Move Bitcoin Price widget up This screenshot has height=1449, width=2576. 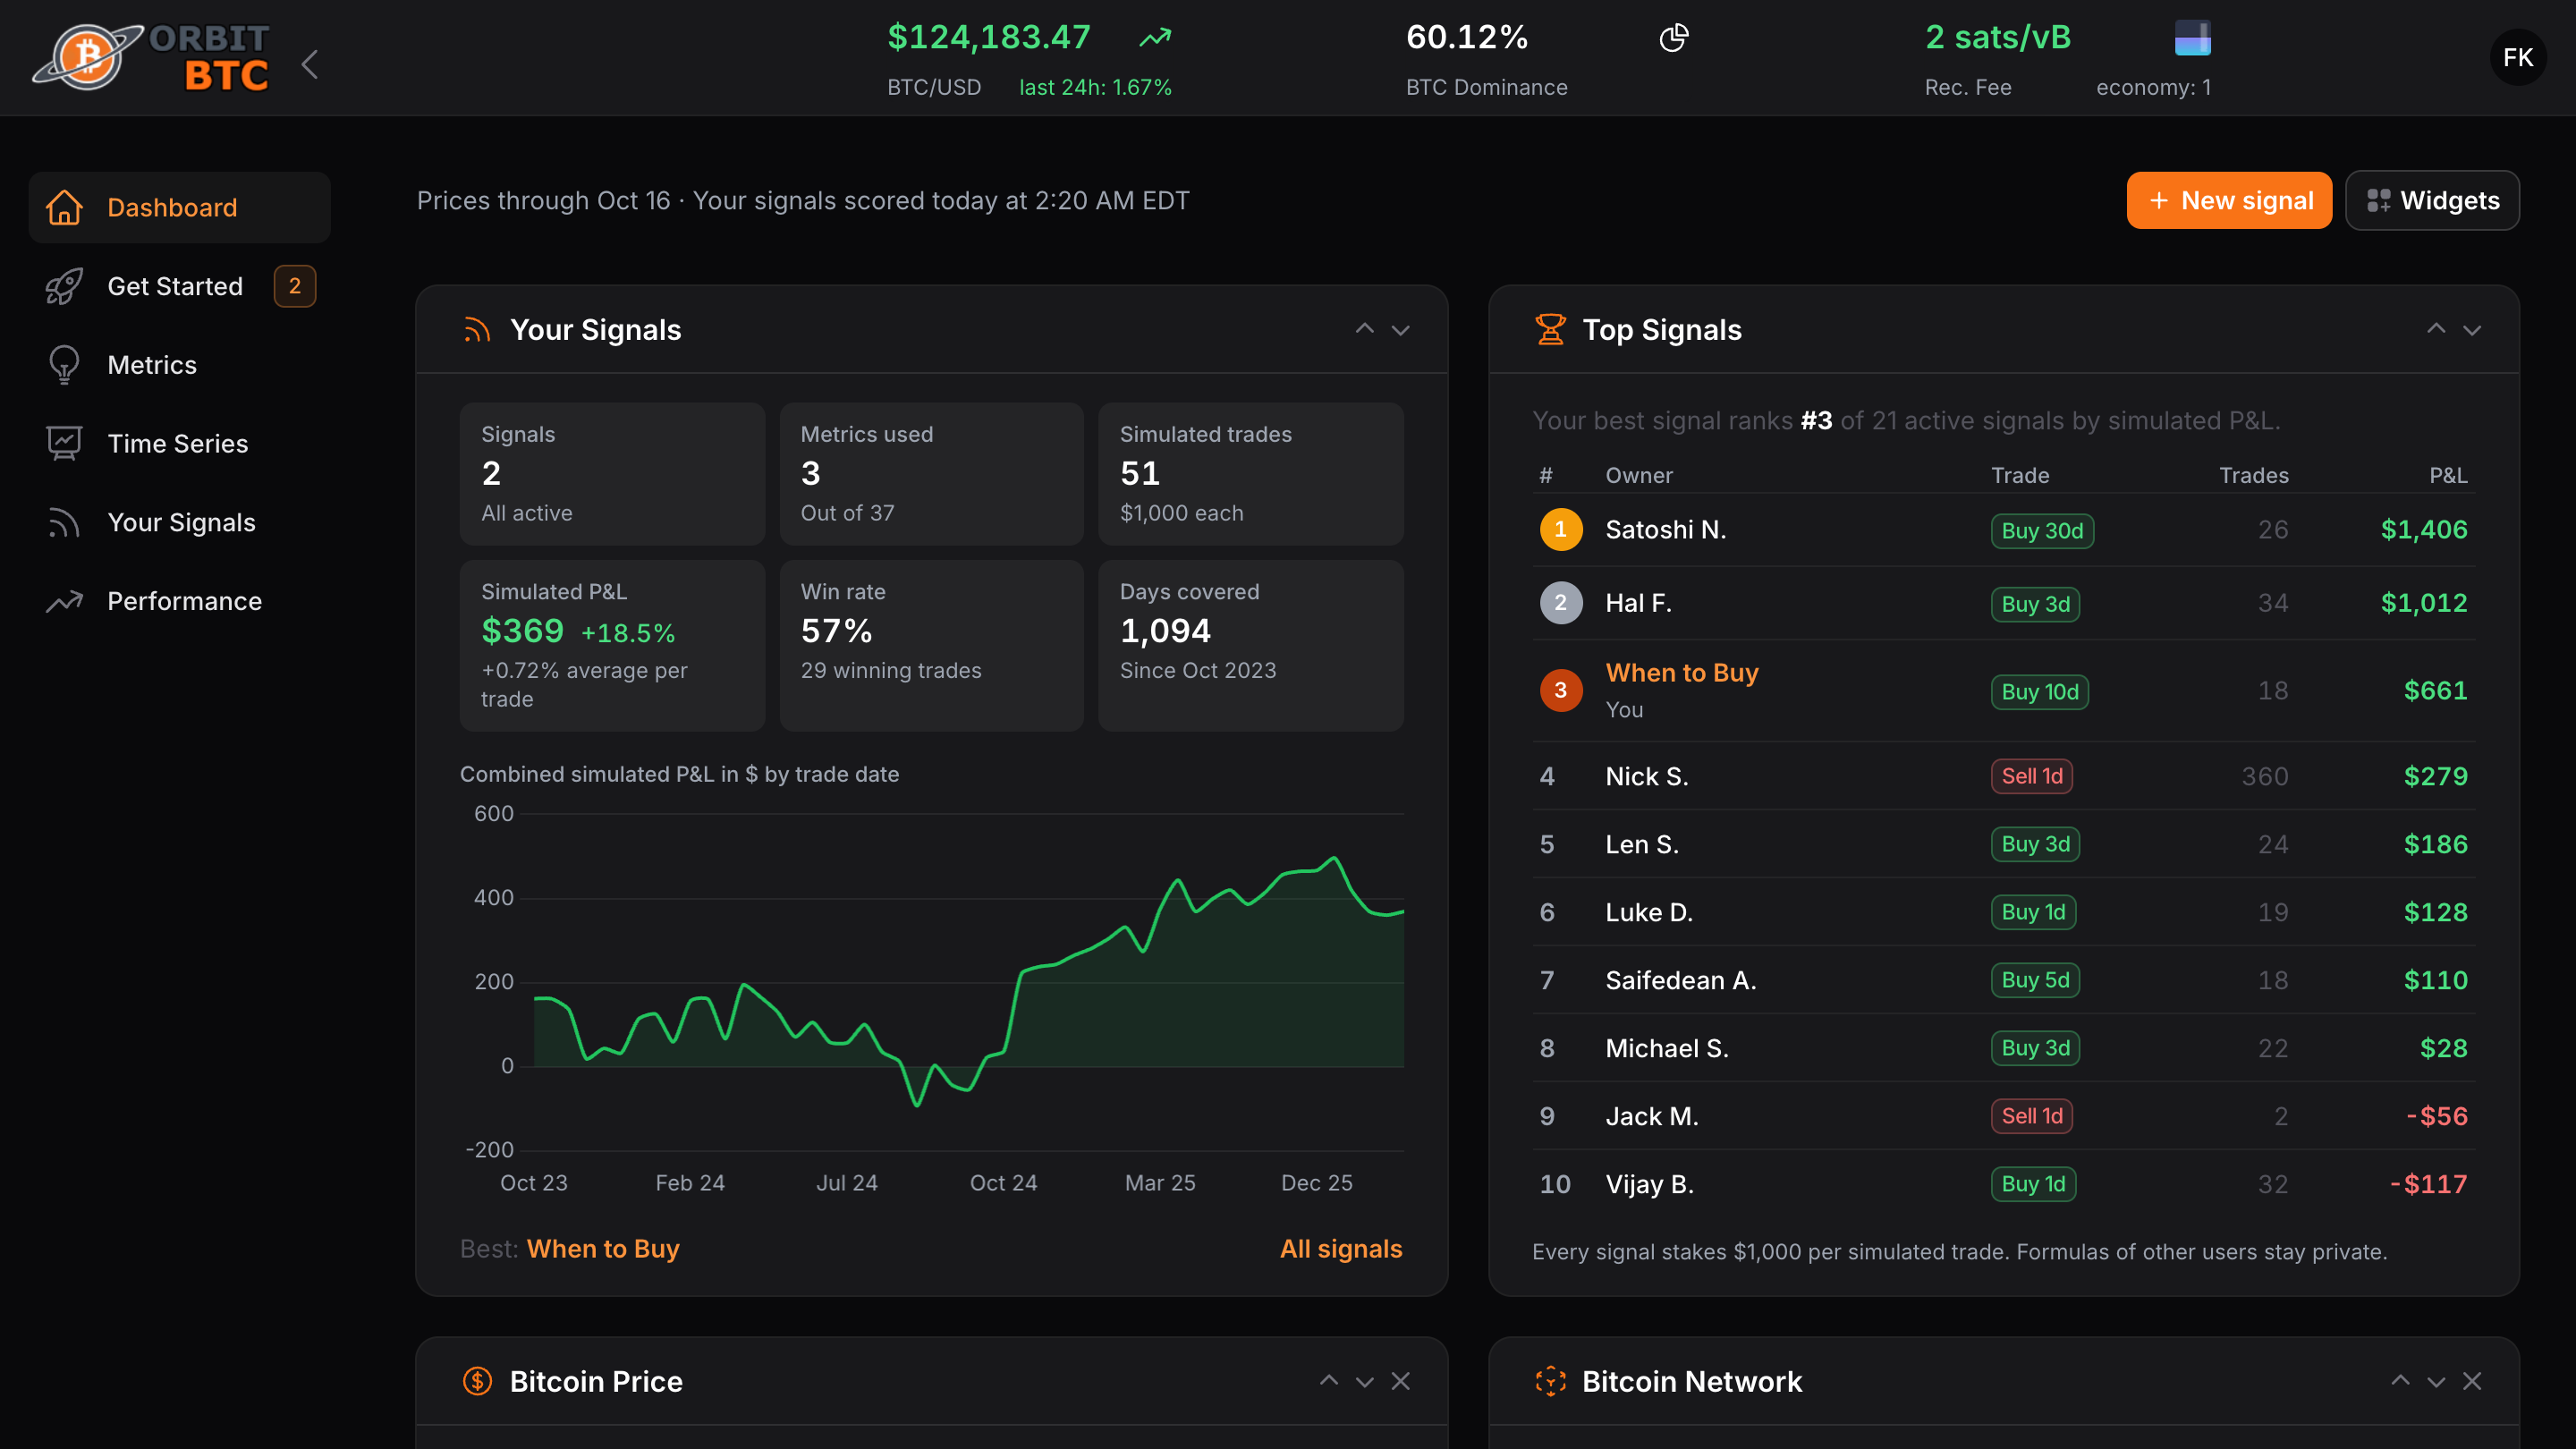1328,1381
